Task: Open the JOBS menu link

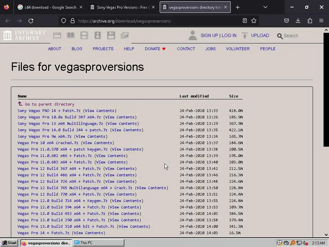Action: [x=210, y=49]
